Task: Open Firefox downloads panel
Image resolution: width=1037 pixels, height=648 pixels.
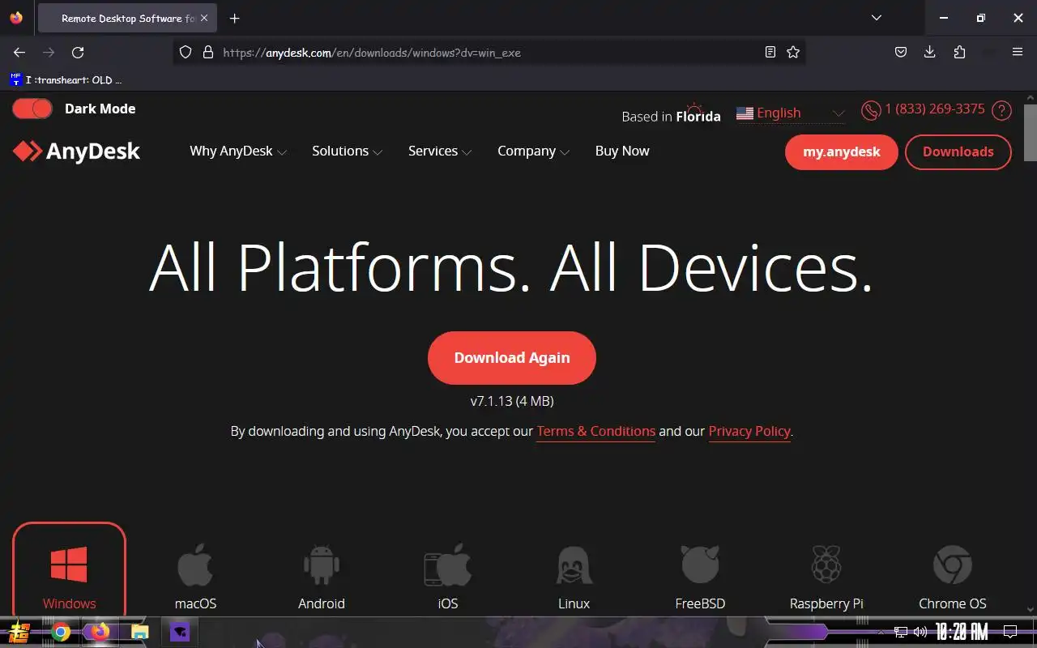Action: tap(930, 52)
